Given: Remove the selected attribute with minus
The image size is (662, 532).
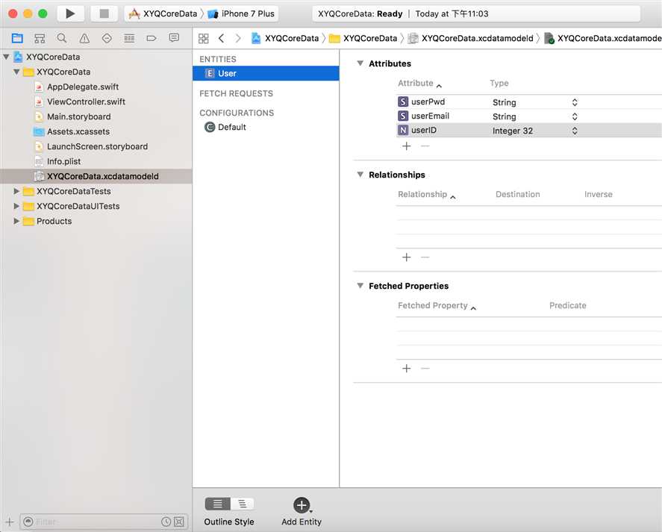Looking at the screenshot, I should [425, 146].
